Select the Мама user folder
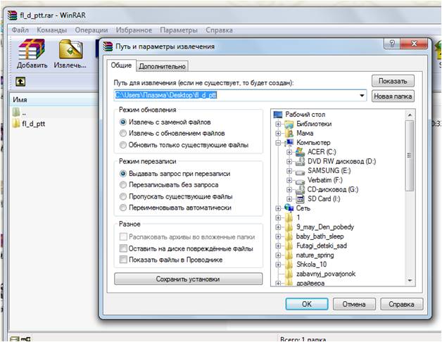The image size is (442, 342). 305,133
